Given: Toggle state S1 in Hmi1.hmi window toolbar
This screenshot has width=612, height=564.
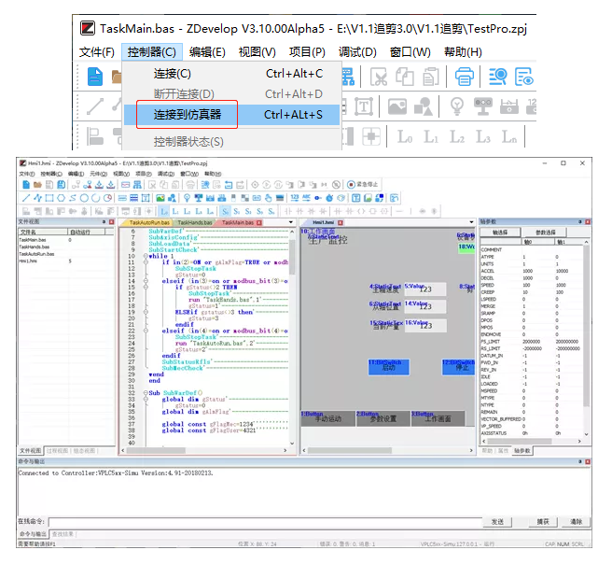Looking at the screenshot, I should 237,211.
